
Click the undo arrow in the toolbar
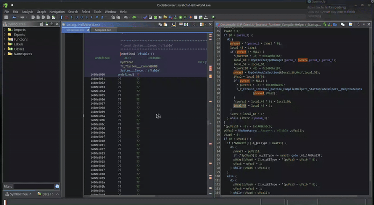click(x=125, y=17)
